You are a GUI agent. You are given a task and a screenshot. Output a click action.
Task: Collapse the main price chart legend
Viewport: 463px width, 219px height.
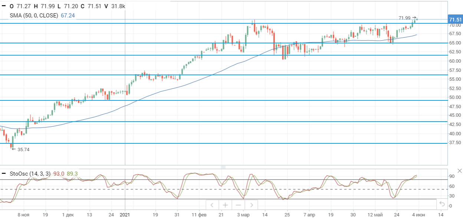click(x=4, y=6)
